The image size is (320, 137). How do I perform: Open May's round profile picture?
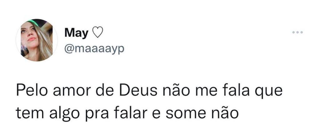coord(37,40)
